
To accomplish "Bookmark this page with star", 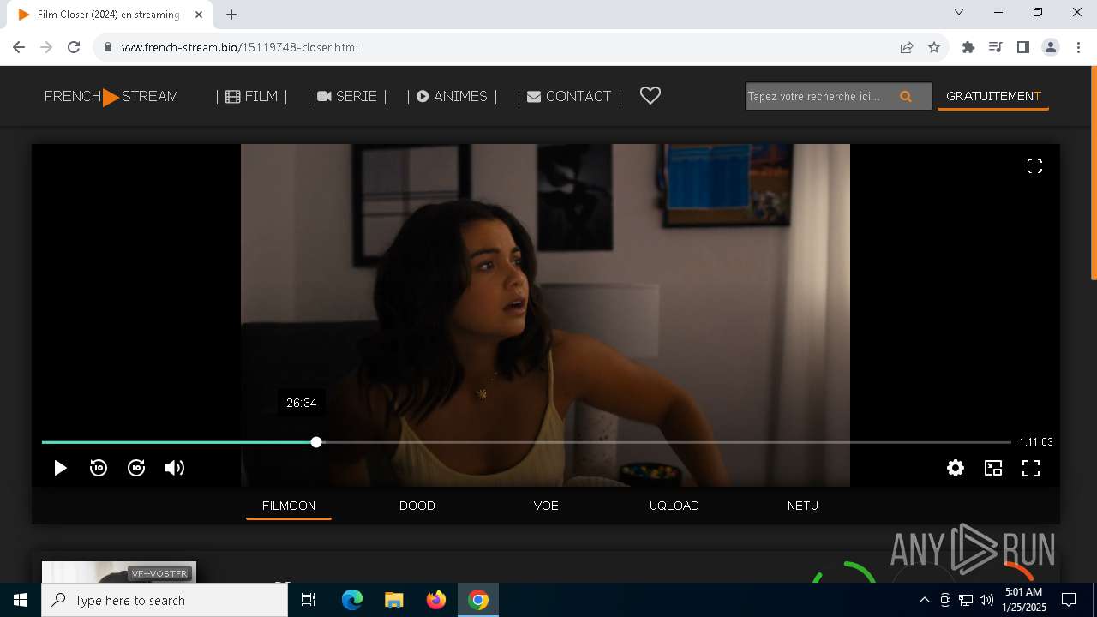I will 934,47.
